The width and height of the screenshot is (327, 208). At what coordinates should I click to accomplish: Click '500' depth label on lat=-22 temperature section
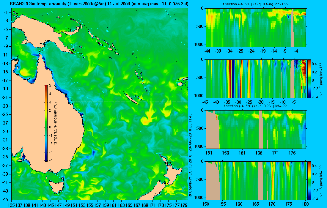coord(200,128)
